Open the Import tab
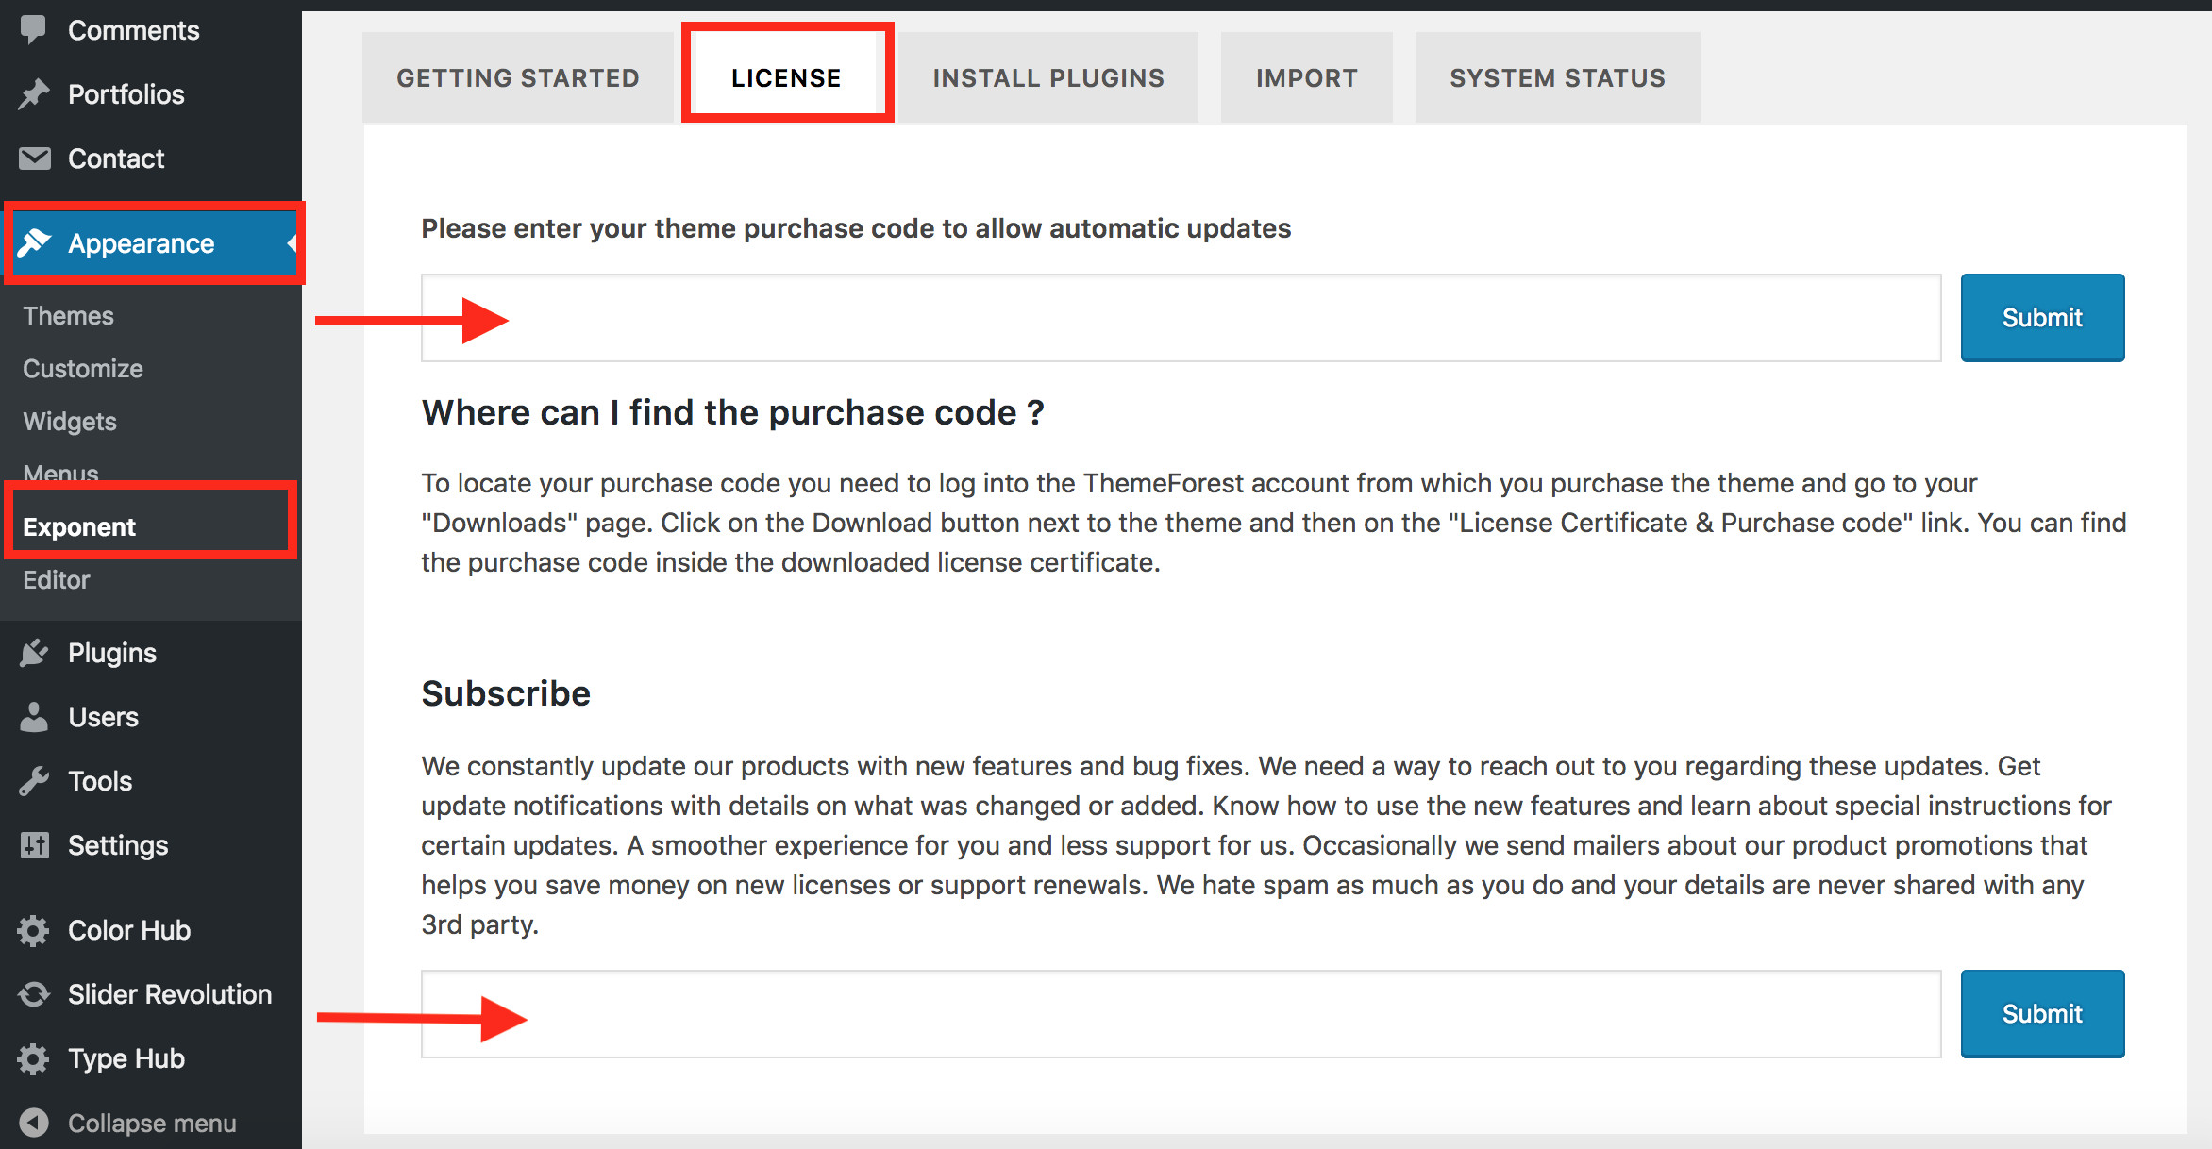The image size is (2212, 1149). tap(1306, 77)
